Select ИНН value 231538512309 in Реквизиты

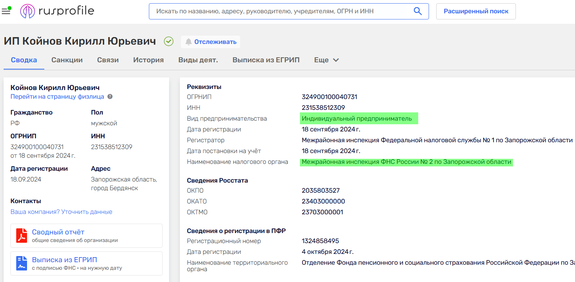(x=323, y=108)
